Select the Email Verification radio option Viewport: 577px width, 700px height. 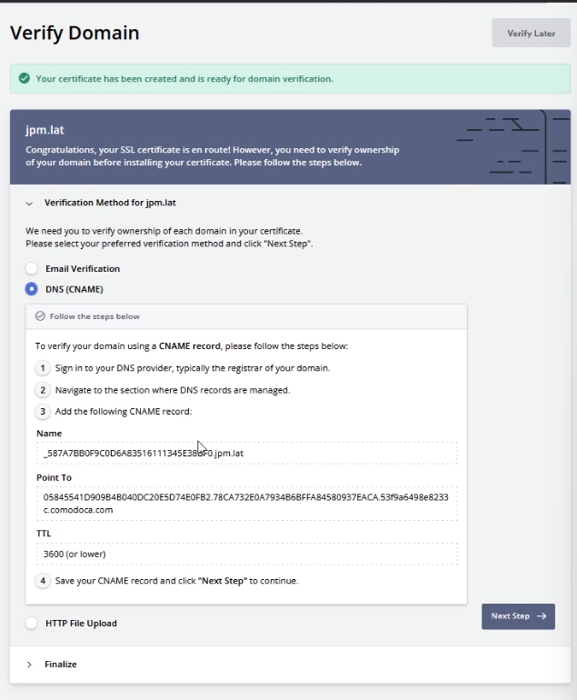tap(32, 269)
